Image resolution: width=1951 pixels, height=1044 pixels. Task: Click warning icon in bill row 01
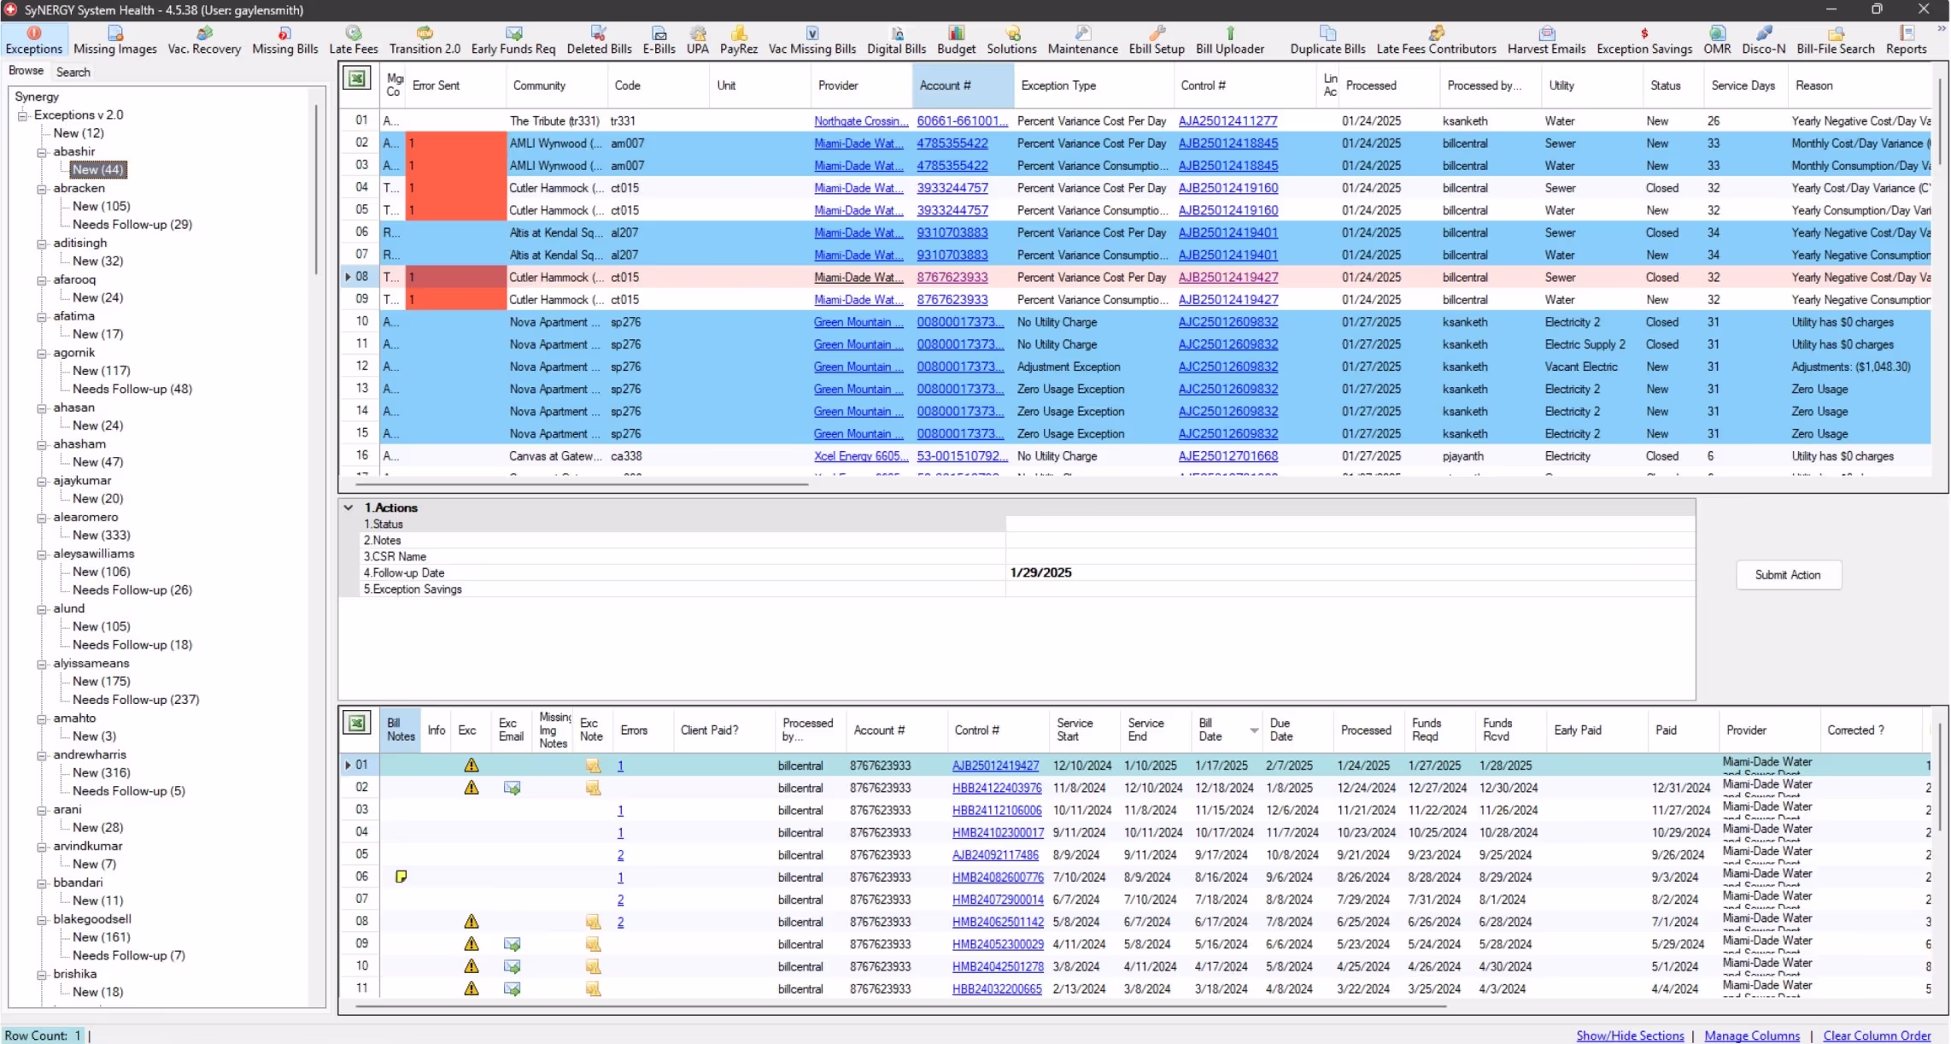point(471,765)
